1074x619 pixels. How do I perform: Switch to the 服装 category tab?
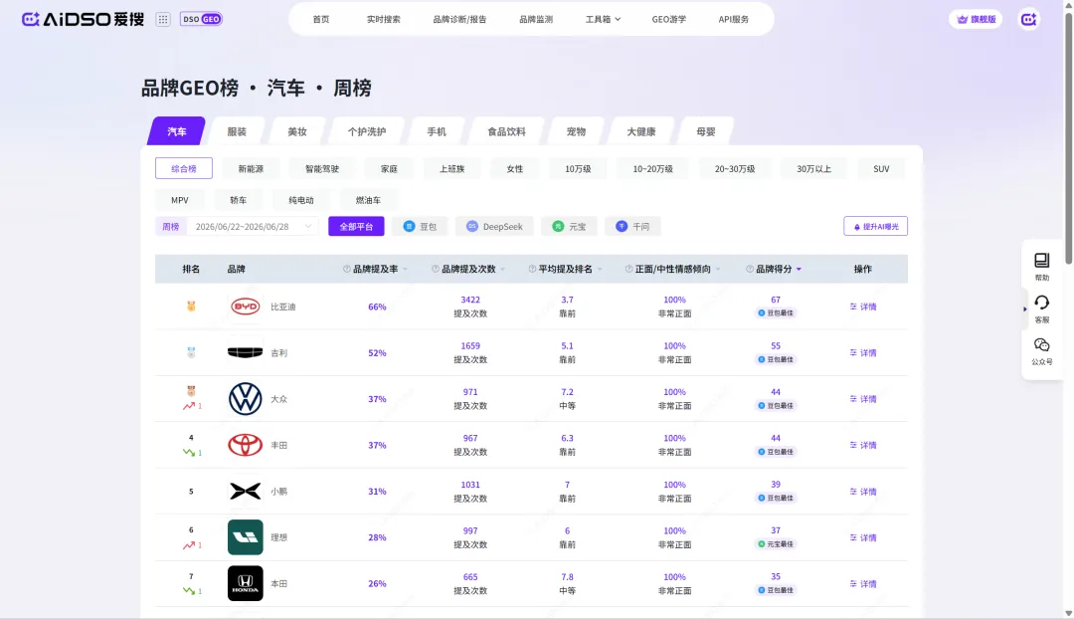point(237,131)
